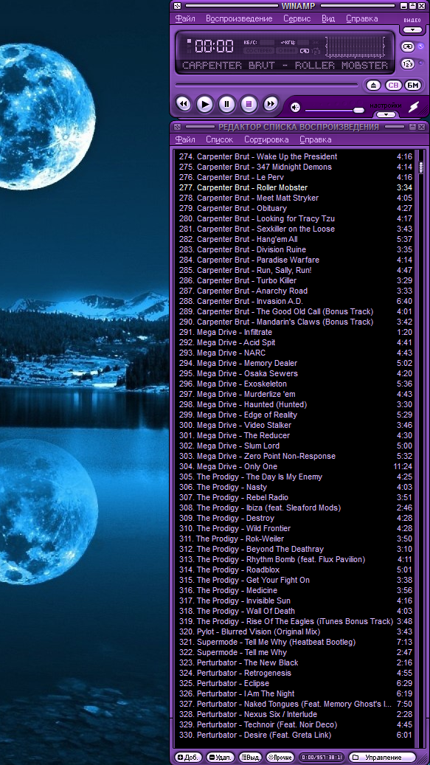Select track 304 Mega Drive - Only One
Viewport: 430px width, 765px height.
pos(296,466)
